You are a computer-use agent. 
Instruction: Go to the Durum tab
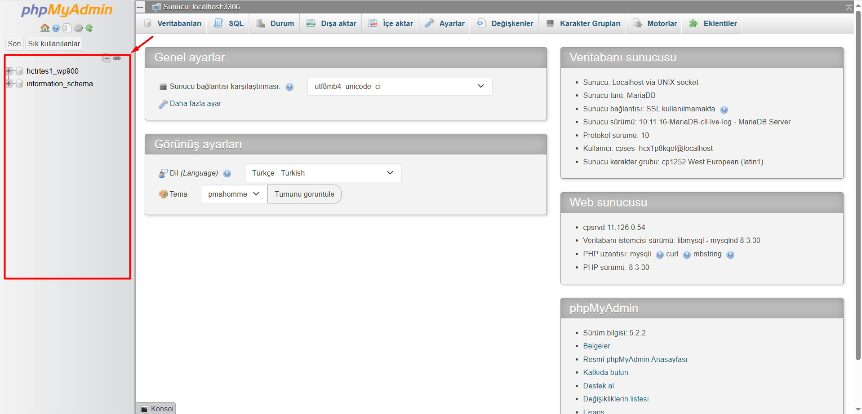275,23
